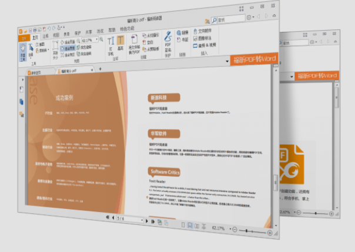Set view to Actual Size (实际大小)

55,50
